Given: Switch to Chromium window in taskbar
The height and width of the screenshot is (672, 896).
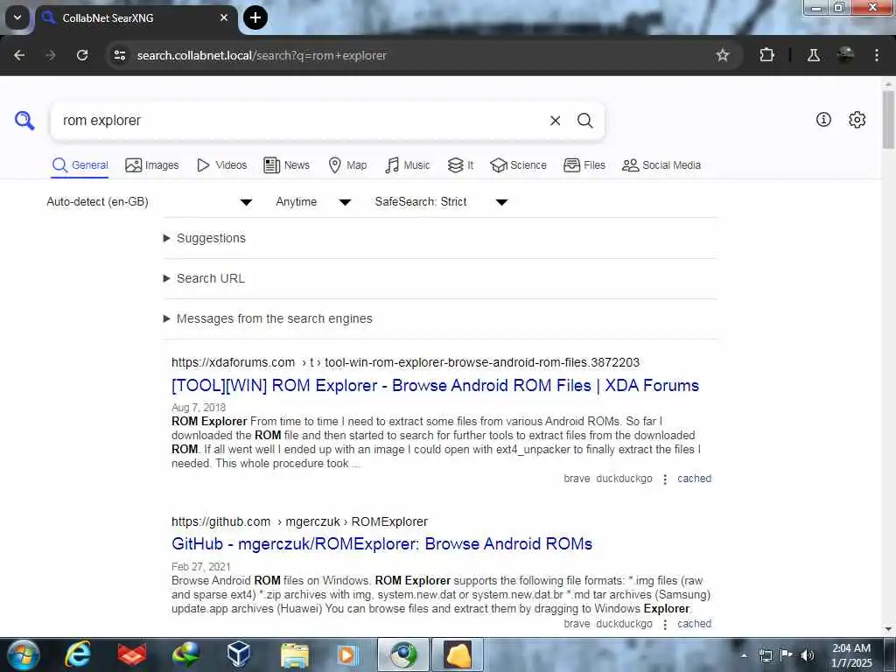Looking at the screenshot, I should [403, 654].
